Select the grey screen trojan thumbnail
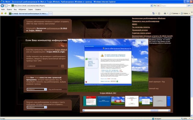Screen dimensions: 193x120 click(160, 101)
